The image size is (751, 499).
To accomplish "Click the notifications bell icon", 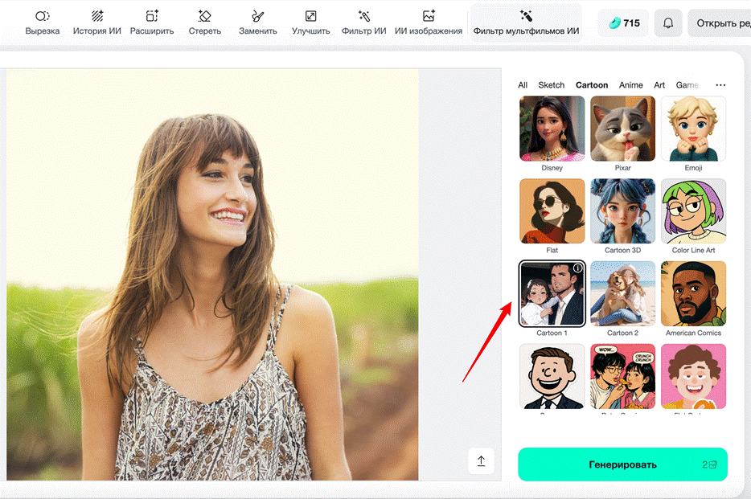I will (x=668, y=23).
